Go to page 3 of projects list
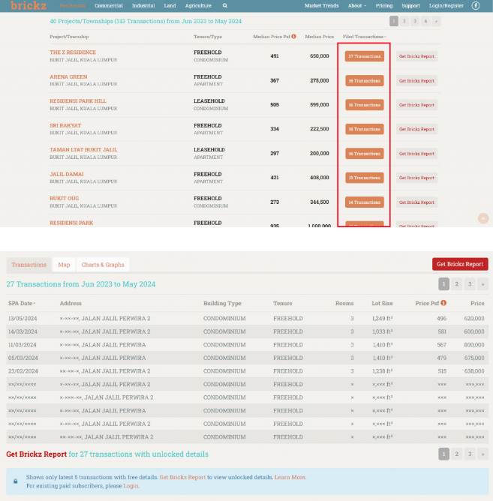Image resolution: width=493 pixels, height=501 pixels. [x=415, y=21]
